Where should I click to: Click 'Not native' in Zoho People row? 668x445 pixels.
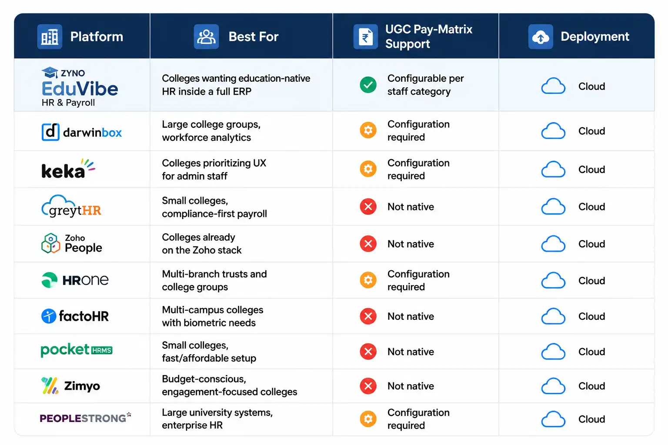(x=411, y=244)
